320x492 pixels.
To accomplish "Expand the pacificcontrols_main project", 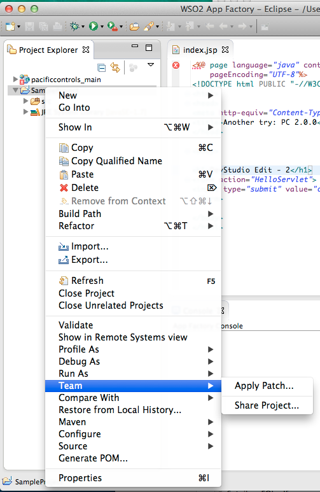I will click(x=15, y=79).
